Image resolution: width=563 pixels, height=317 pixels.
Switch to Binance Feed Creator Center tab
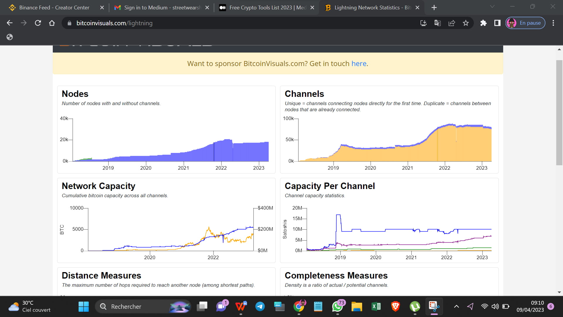point(54,8)
